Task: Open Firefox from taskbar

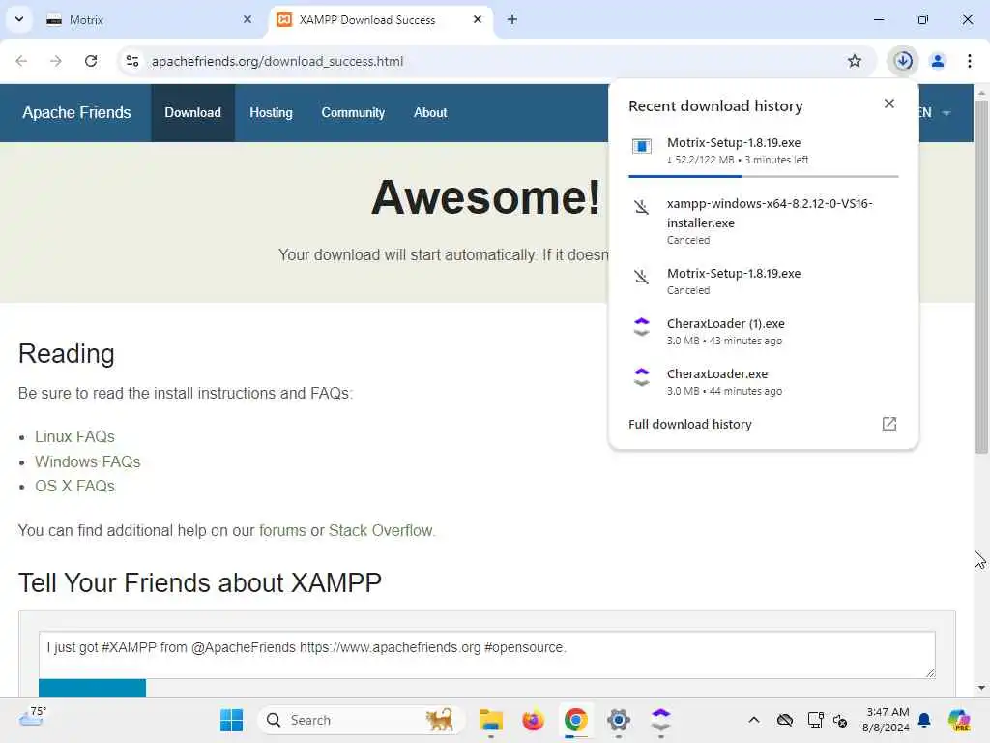Action: coord(533,720)
